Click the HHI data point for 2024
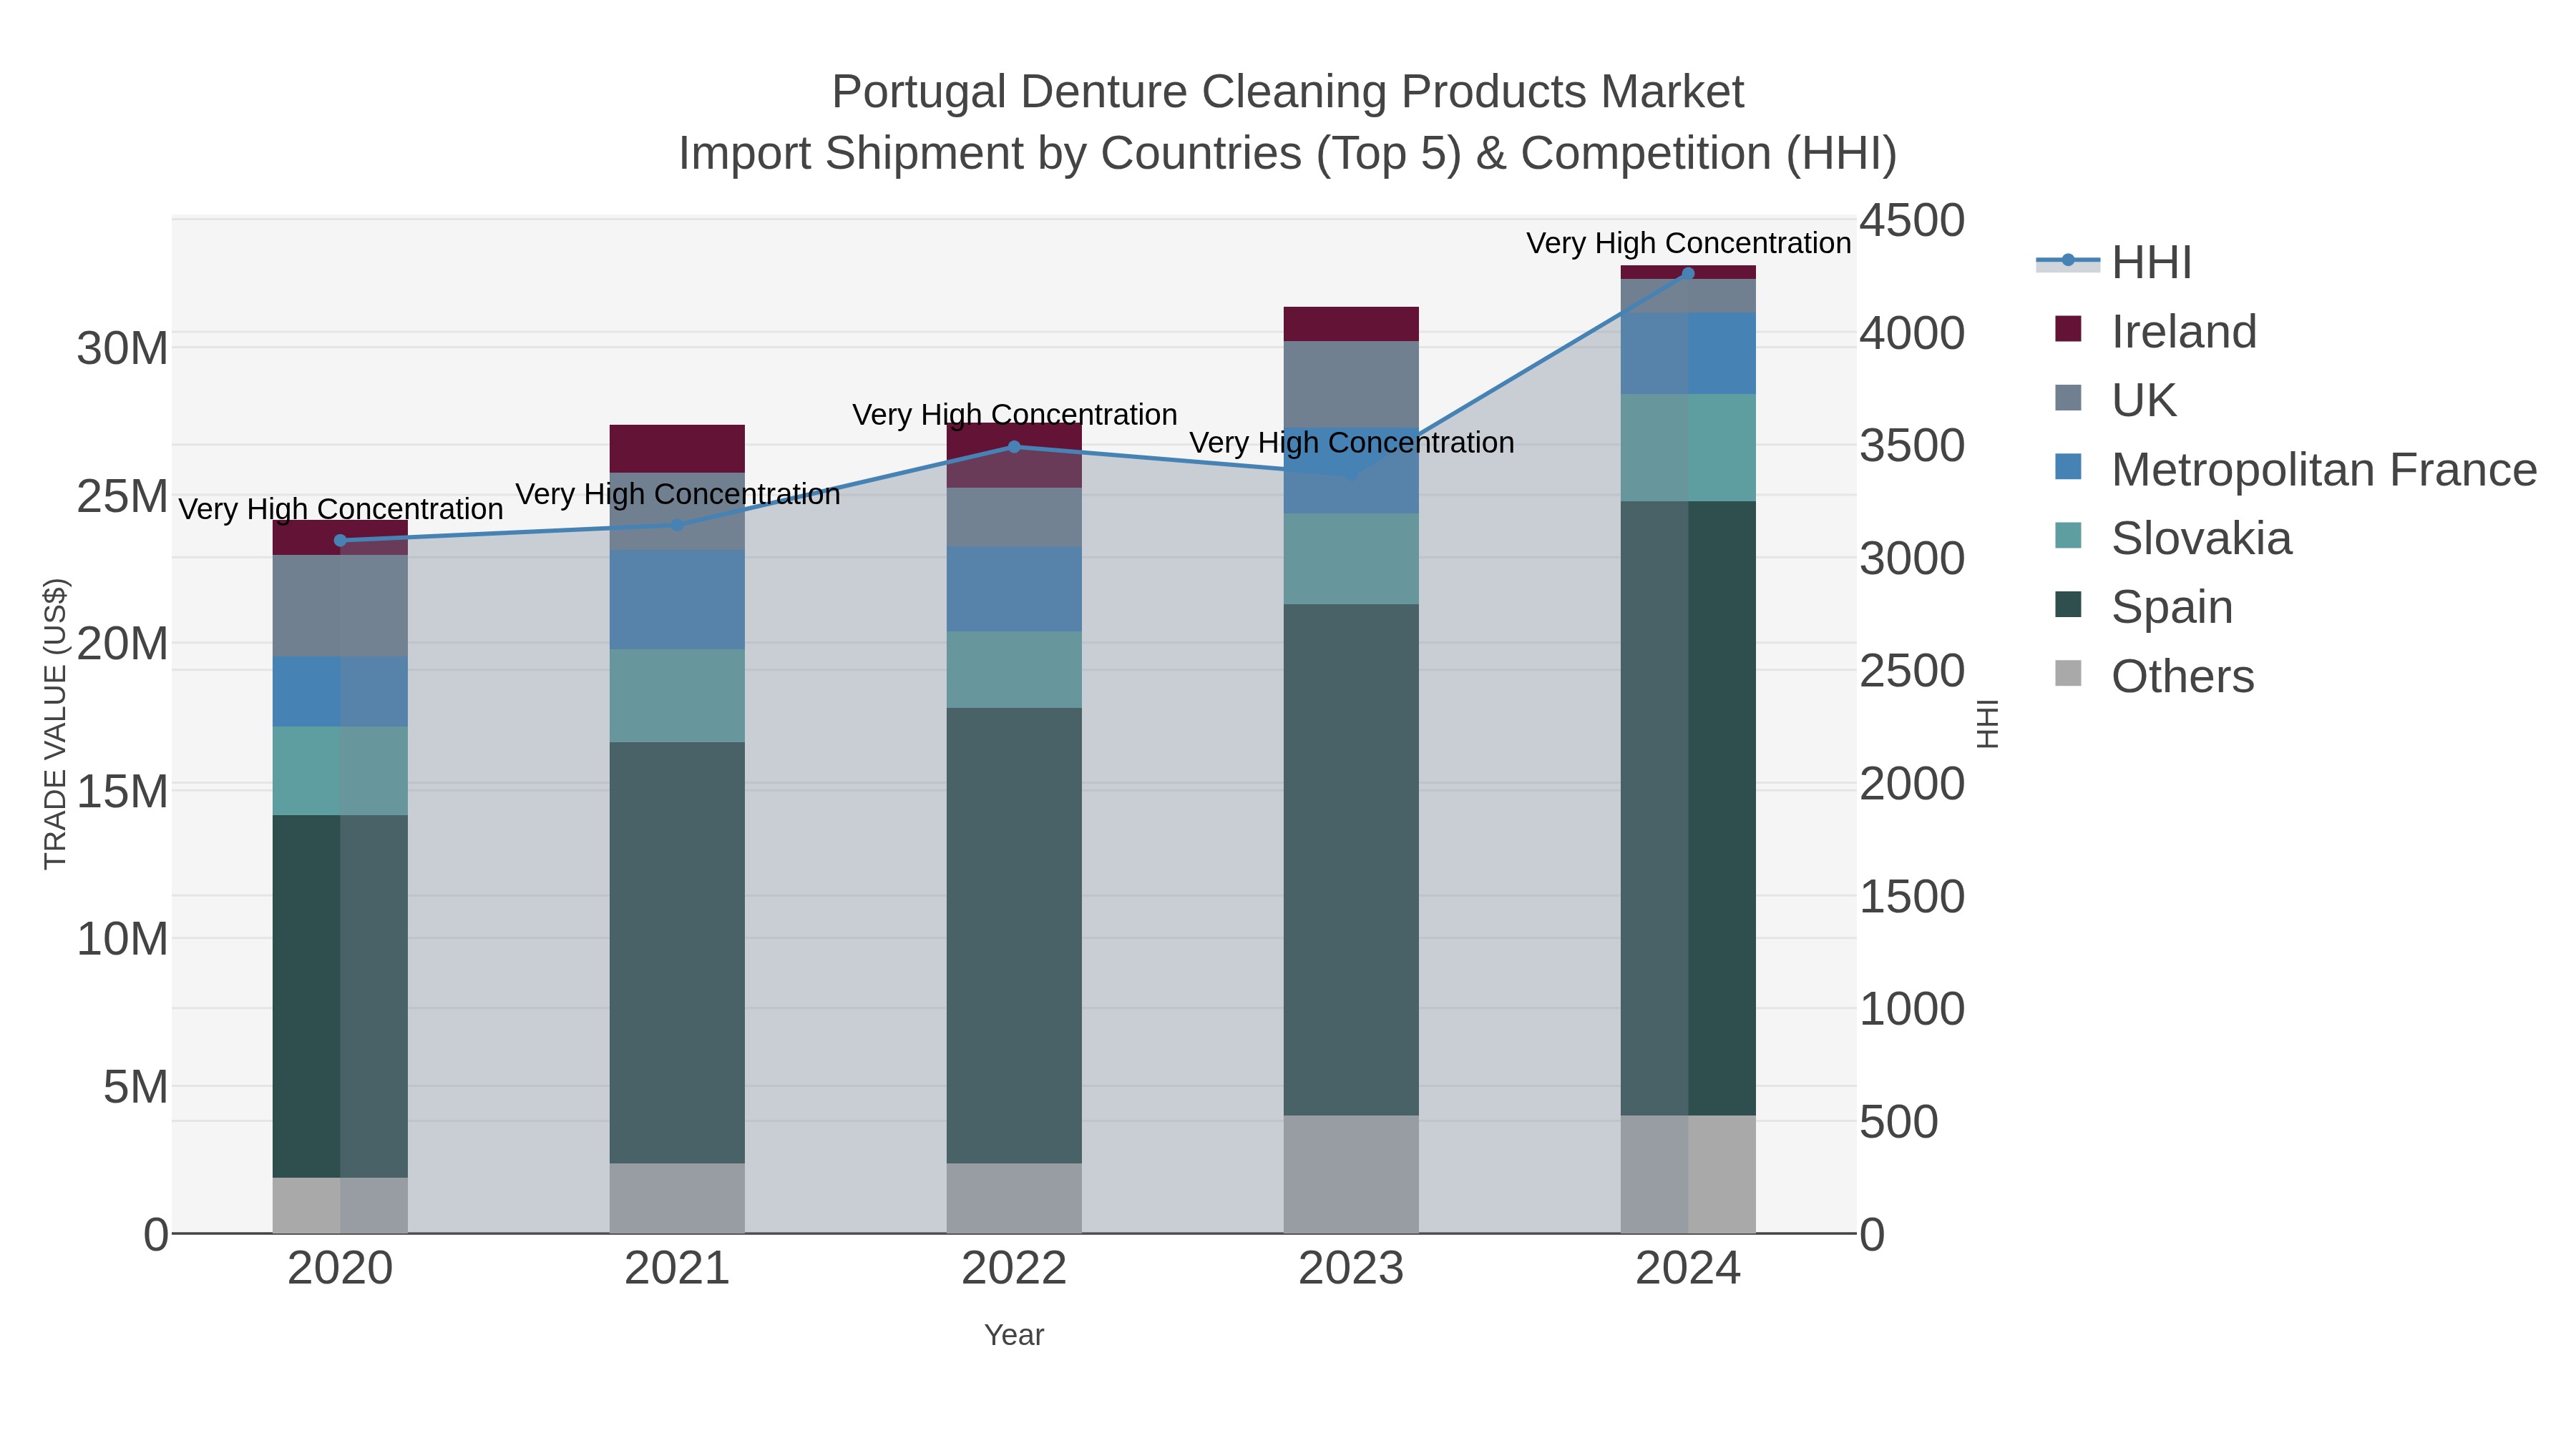2576x1448 pixels. [x=1688, y=273]
